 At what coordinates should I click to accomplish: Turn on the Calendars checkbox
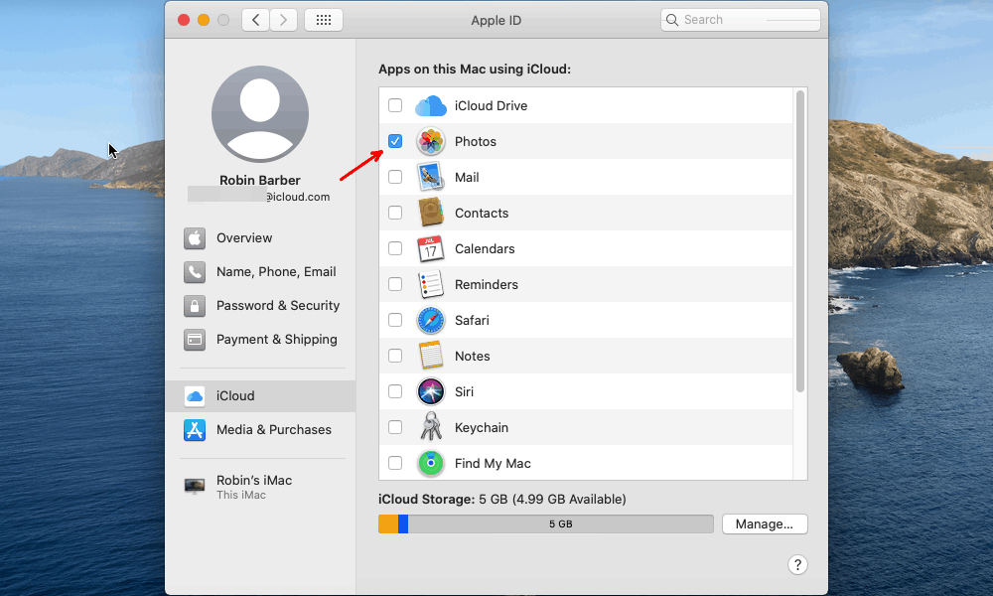click(x=395, y=248)
